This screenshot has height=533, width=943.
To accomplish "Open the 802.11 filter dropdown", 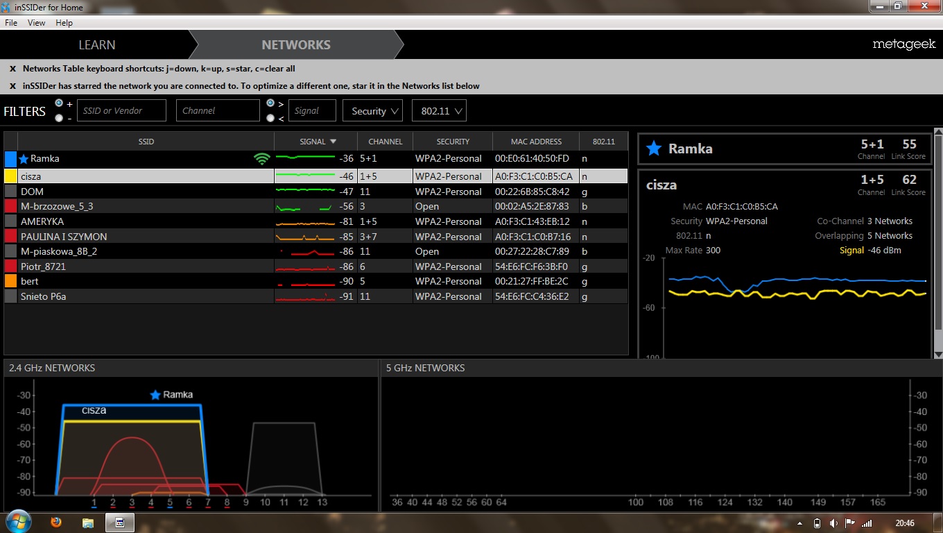I will 439,111.
